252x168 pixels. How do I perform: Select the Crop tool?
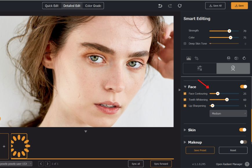pyautogui.click(x=196, y=58)
